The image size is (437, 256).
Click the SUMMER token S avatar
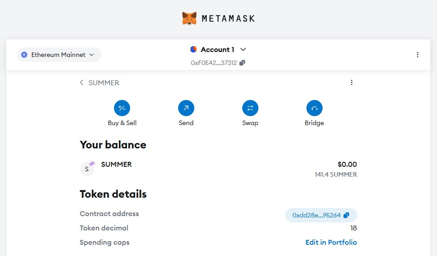[87, 169]
